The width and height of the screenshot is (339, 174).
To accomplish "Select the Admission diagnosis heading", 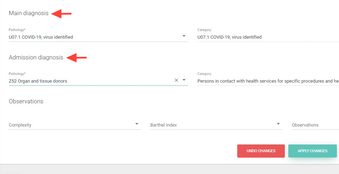I will tap(36, 57).
